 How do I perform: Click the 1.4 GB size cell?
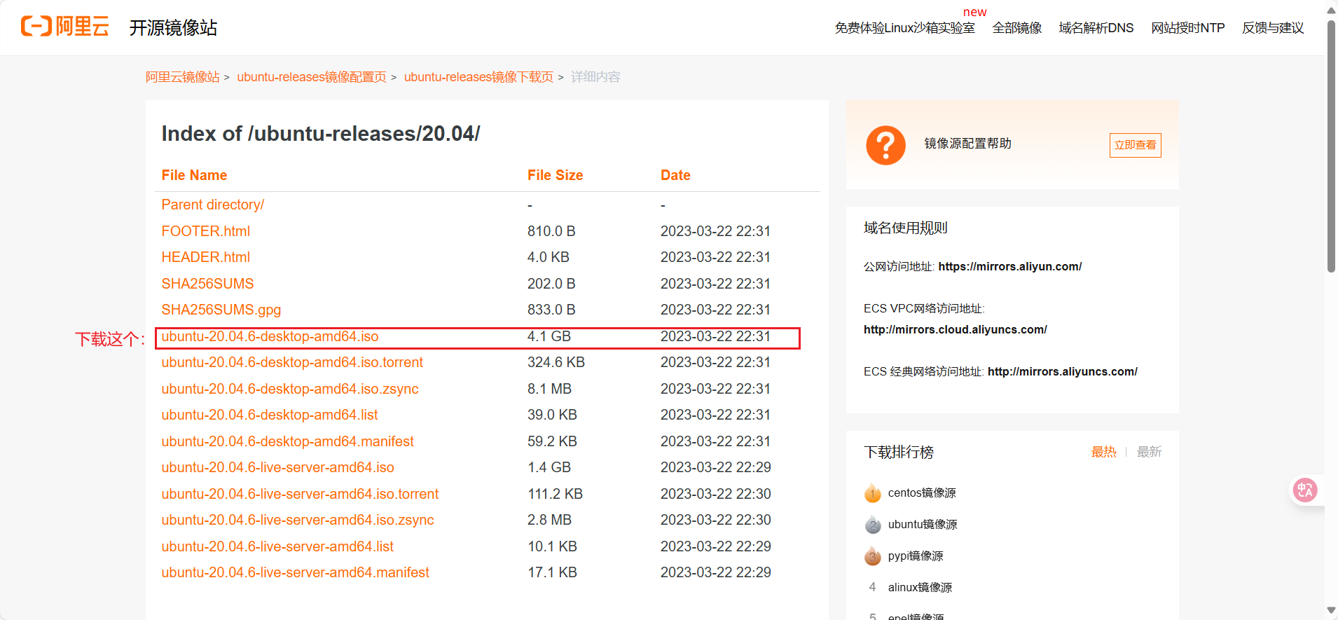549,467
